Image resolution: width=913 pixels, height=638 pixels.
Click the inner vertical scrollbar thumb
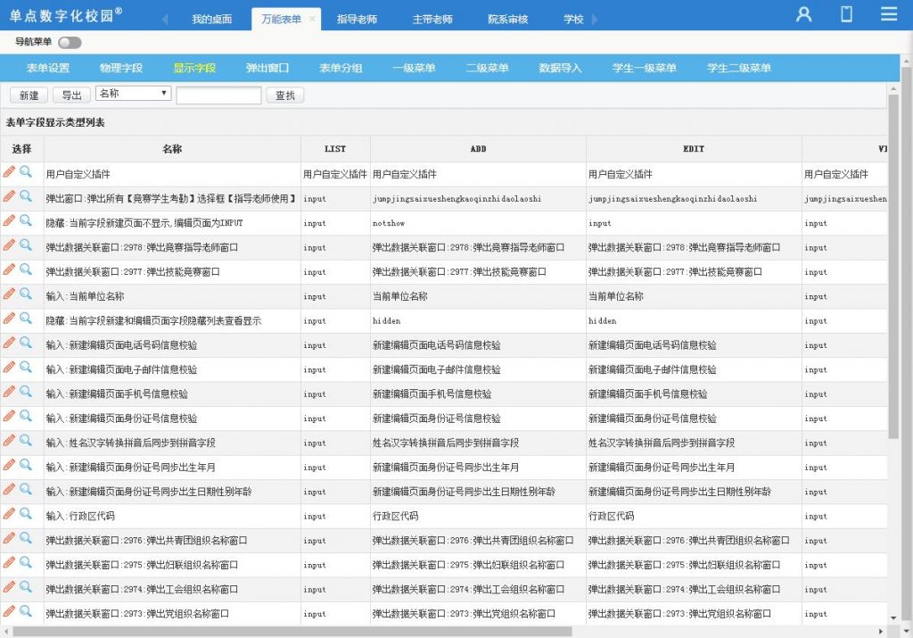click(893, 265)
